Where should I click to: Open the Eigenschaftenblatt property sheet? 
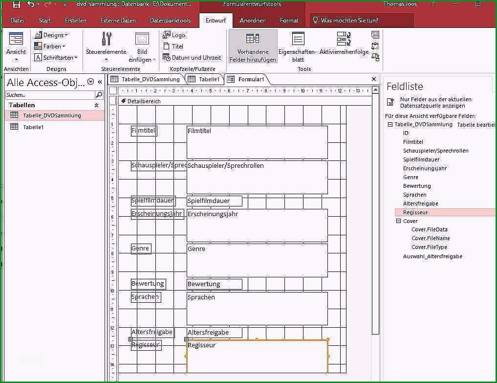pos(298,46)
